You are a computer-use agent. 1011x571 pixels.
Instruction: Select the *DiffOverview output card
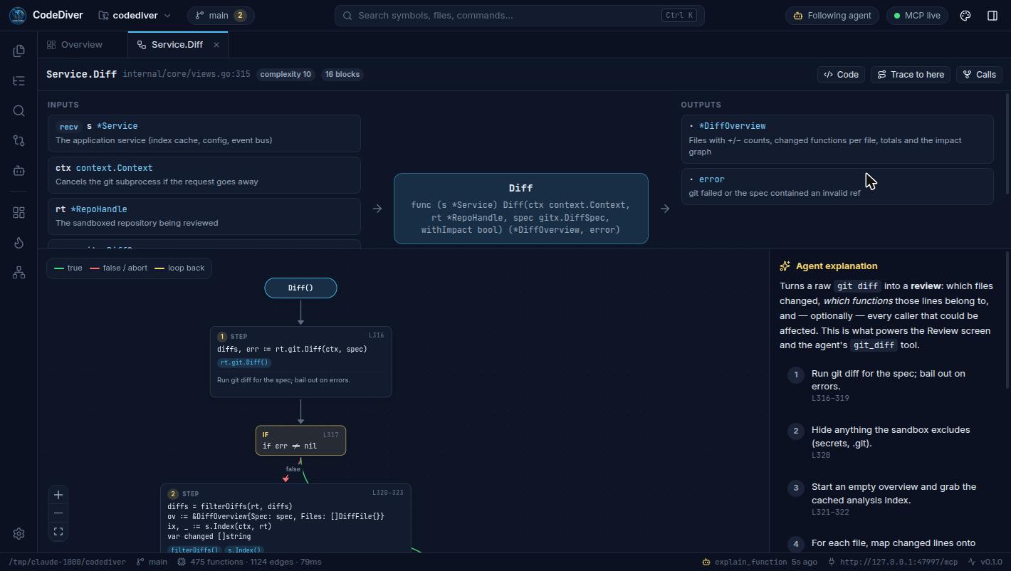[x=837, y=140]
